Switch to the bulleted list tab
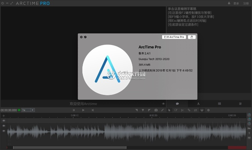The image size is (252, 150). coord(219,104)
